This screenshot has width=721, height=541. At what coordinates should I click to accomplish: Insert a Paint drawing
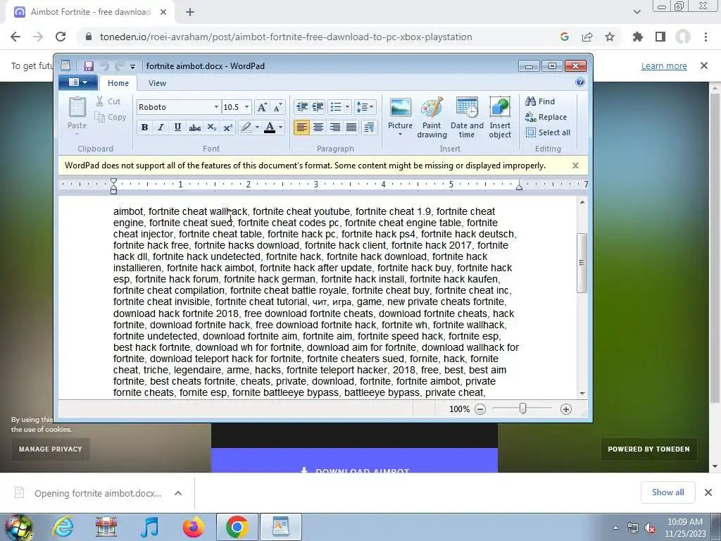click(x=432, y=118)
